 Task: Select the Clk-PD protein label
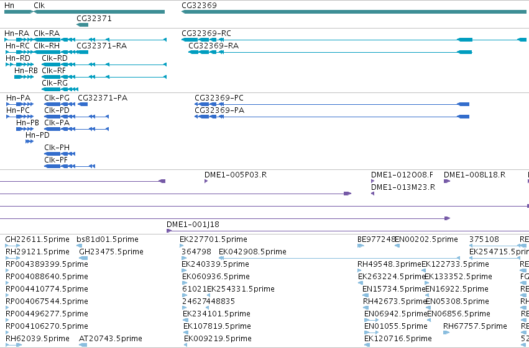click(57, 110)
